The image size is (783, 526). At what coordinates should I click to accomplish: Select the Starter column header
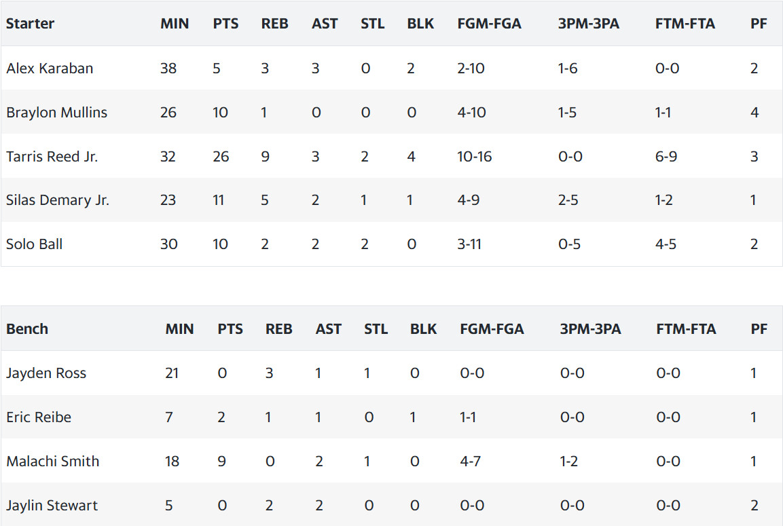click(x=30, y=24)
